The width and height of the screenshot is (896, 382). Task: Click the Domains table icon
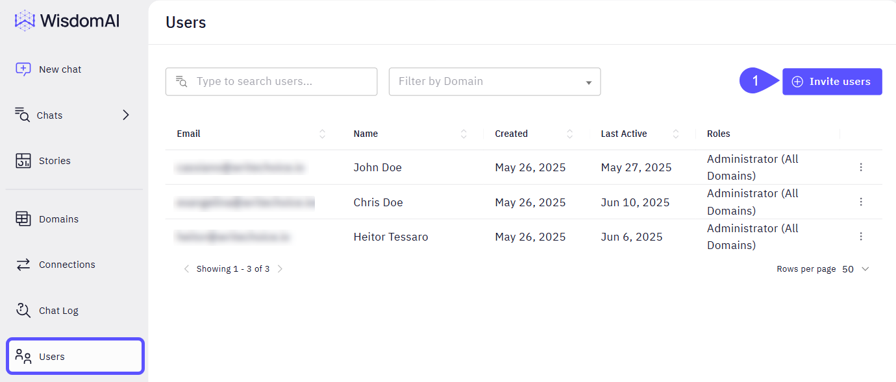click(23, 219)
